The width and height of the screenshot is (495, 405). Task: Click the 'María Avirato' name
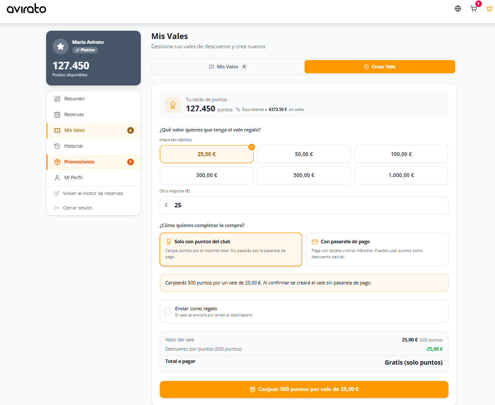(88, 42)
